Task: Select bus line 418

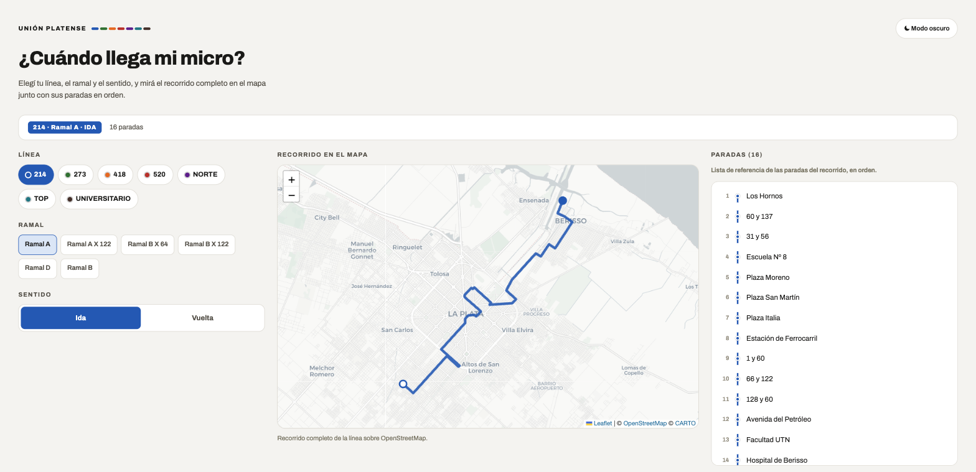Action: pos(115,175)
